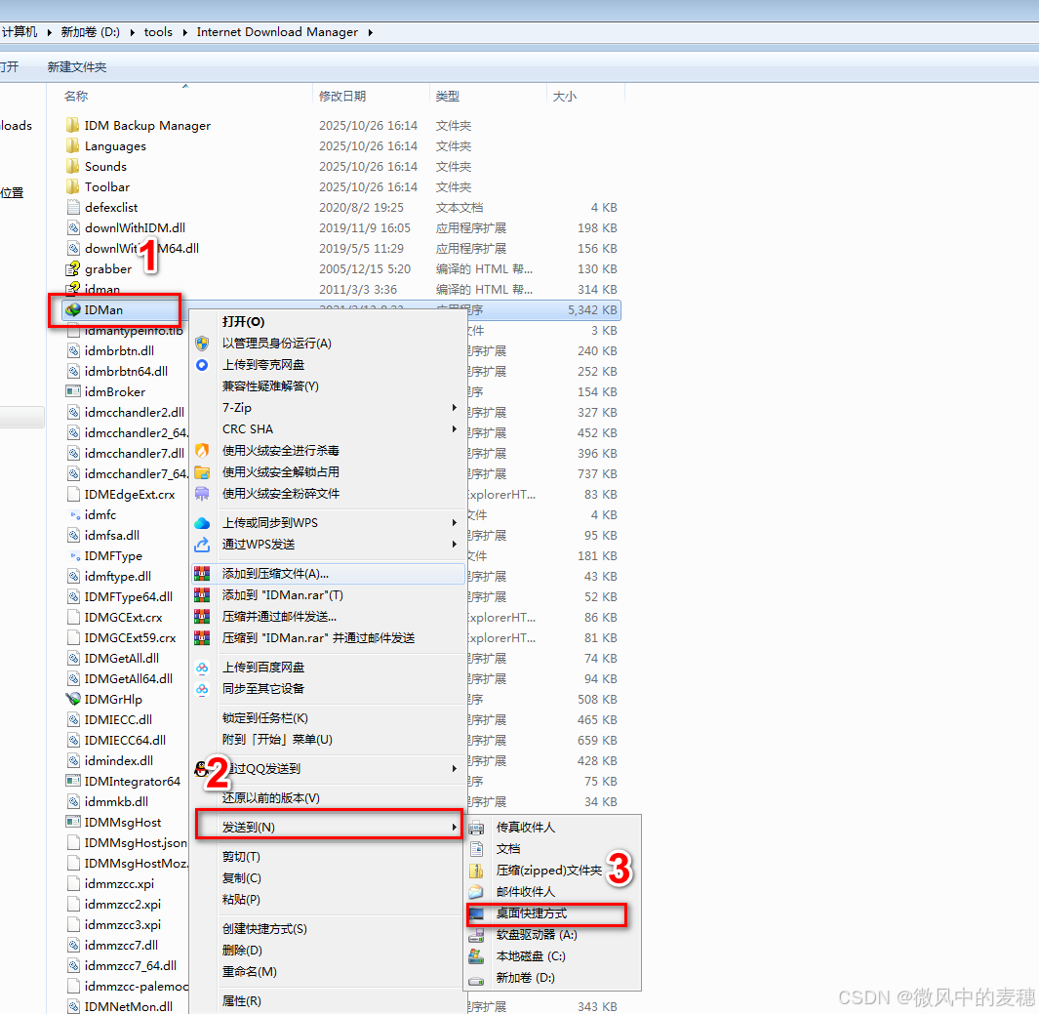Expand the 7-Zip submenu arrow
The height and width of the screenshot is (1014, 1039).
tap(455, 408)
